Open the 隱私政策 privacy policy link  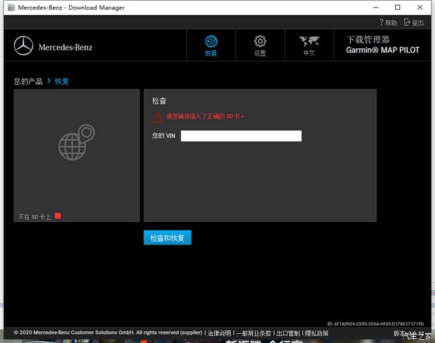316,333
